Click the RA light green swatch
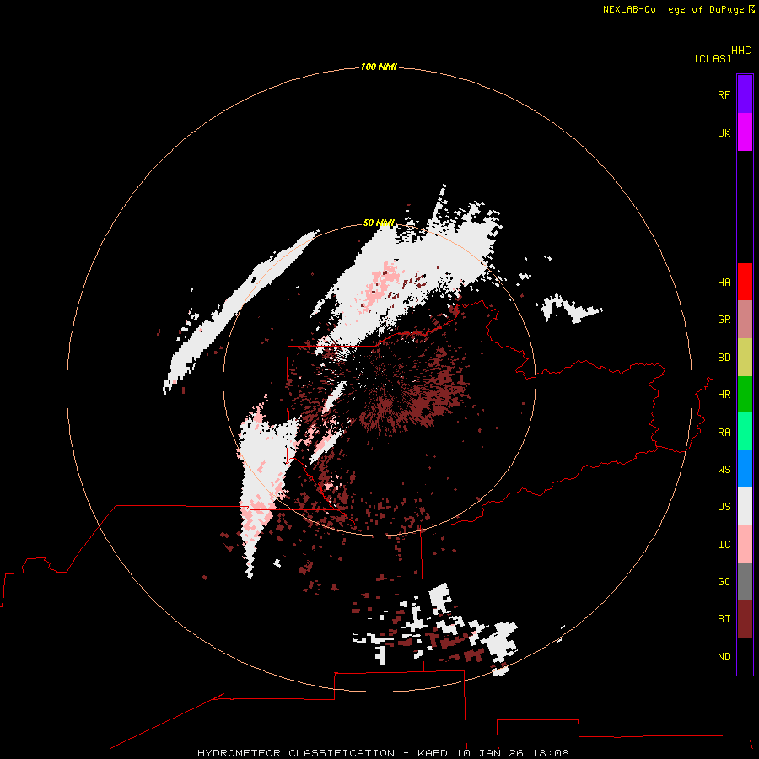759x759 pixels. click(745, 432)
